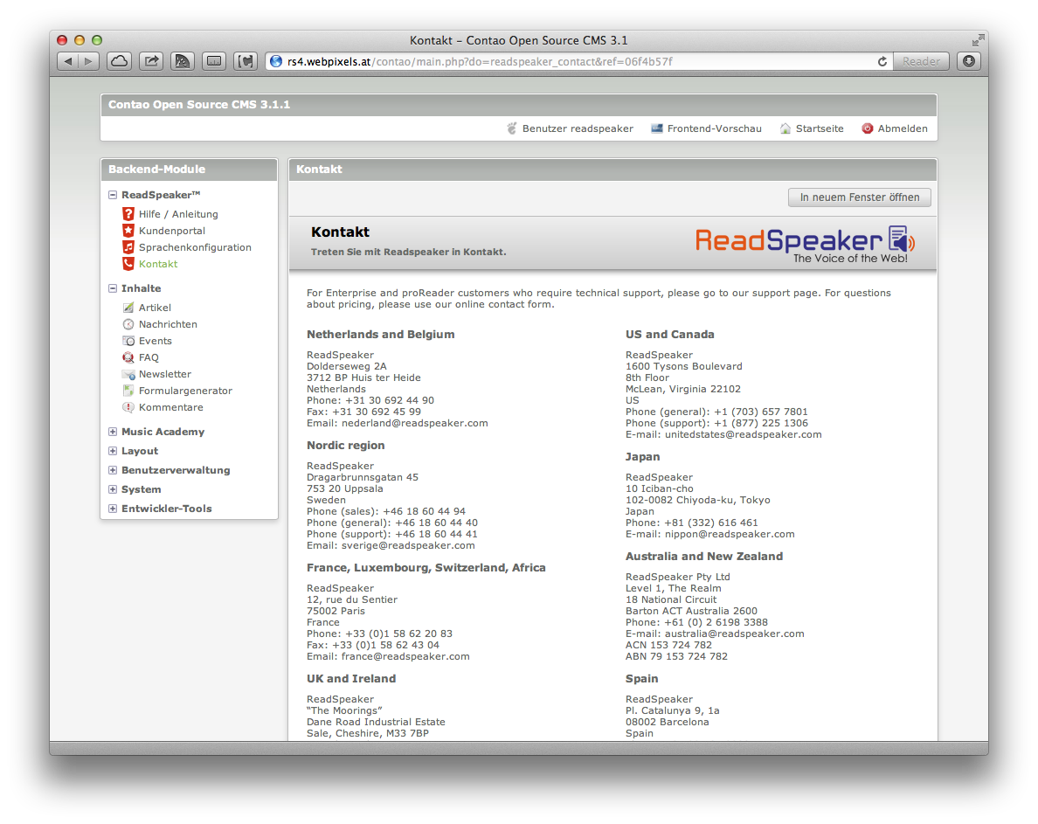The image size is (1038, 824).
Task: Collapse the Inhalte module group
Action: coord(113,287)
